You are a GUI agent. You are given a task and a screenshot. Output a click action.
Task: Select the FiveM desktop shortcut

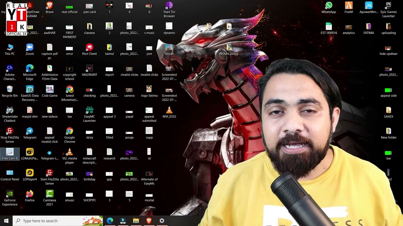349,8
